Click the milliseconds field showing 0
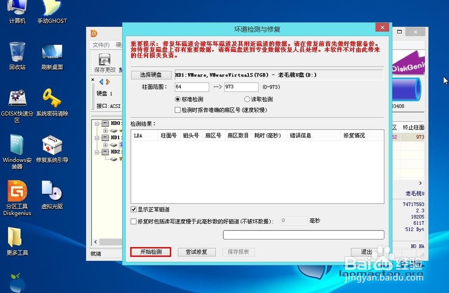Viewport: 449px width, 293px height. point(294,221)
